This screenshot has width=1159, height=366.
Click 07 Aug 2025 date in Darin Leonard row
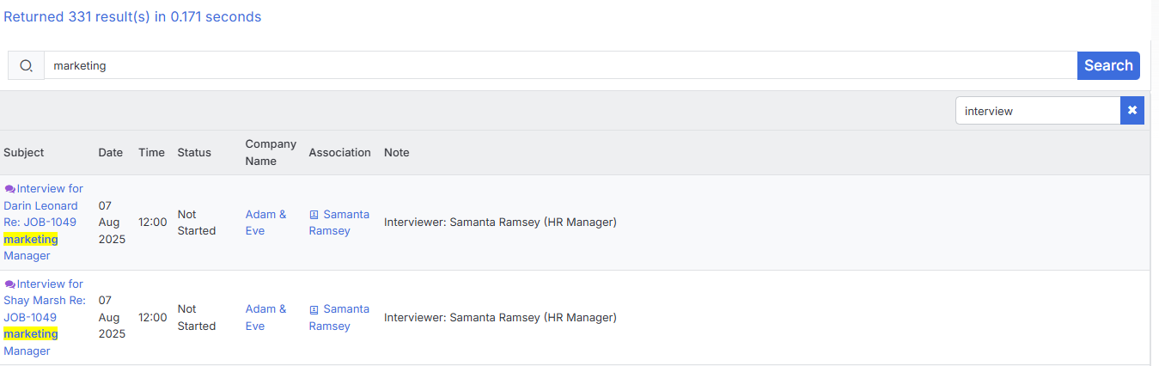click(x=112, y=223)
